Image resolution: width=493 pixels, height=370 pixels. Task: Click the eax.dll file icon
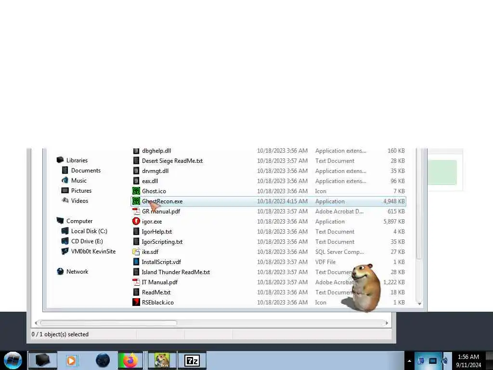[x=136, y=181]
